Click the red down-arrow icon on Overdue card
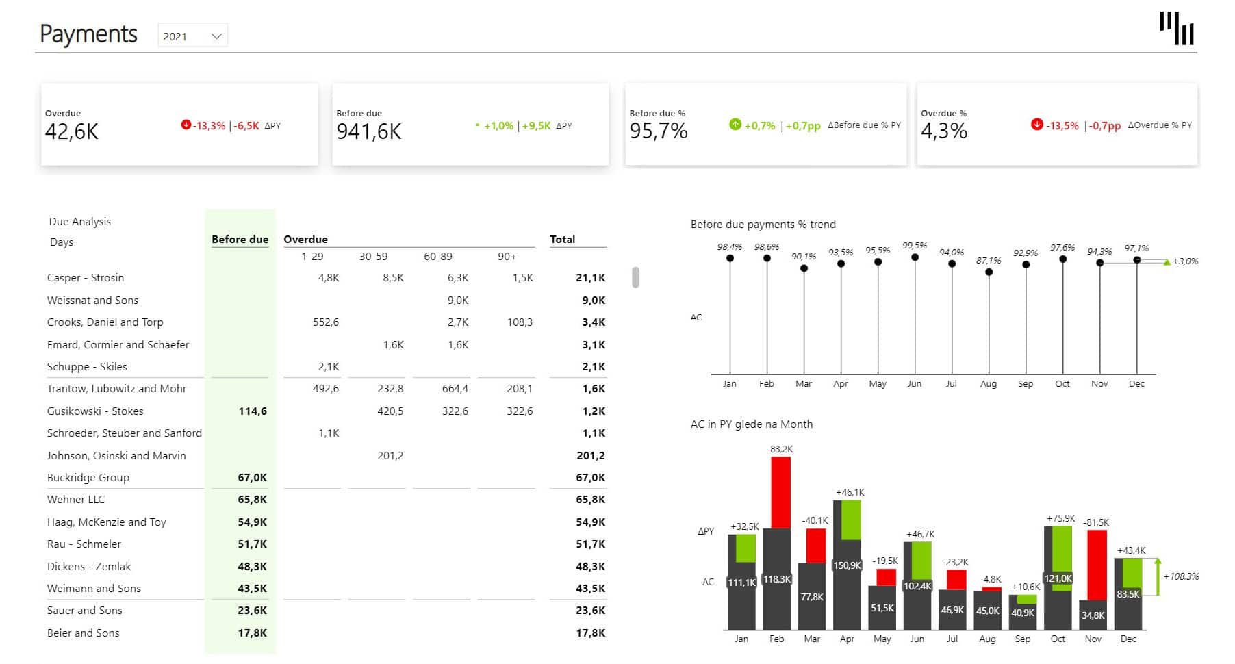This screenshot has width=1235, height=664. 186,125
